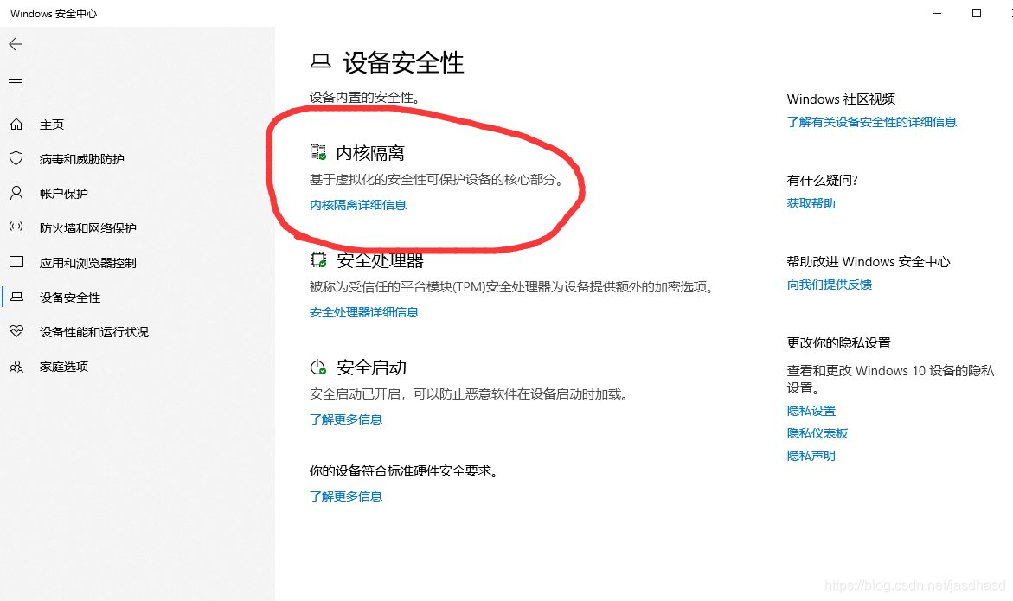Click text 基于虚拟化的安全性可保护设备的核心部分
Image resolution: width=1013 pixels, height=601 pixels.
click(x=436, y=180)
